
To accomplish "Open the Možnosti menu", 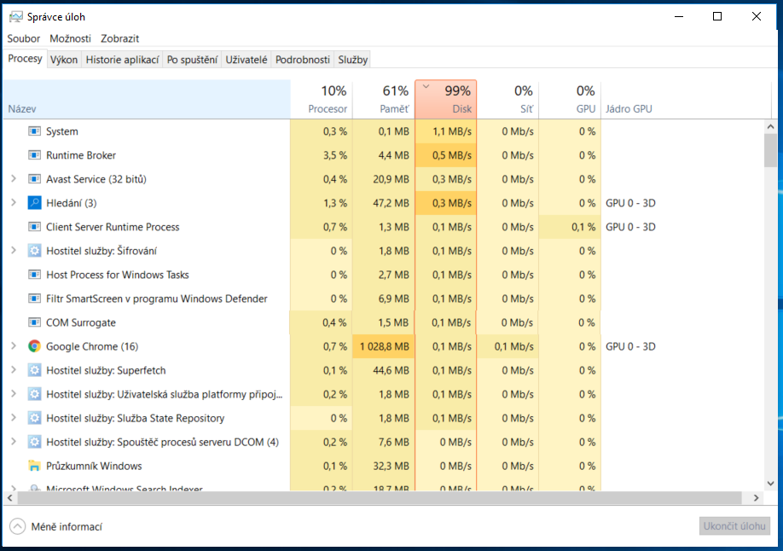I will pyautogui.click(x=70, y=38).
